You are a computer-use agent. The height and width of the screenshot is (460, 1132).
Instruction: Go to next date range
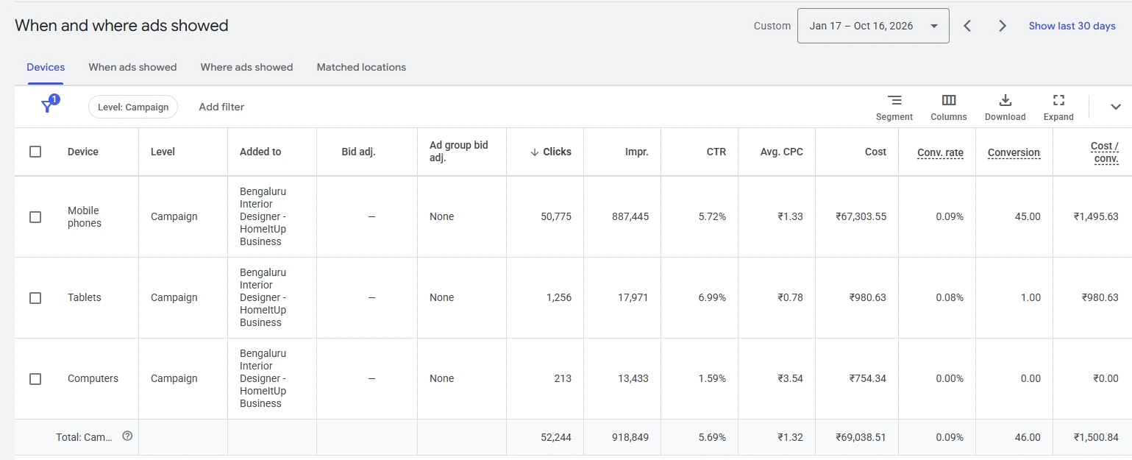(1003, 26)
